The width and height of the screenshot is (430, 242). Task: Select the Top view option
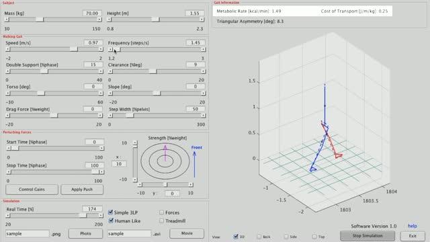(x=314, y=237)
